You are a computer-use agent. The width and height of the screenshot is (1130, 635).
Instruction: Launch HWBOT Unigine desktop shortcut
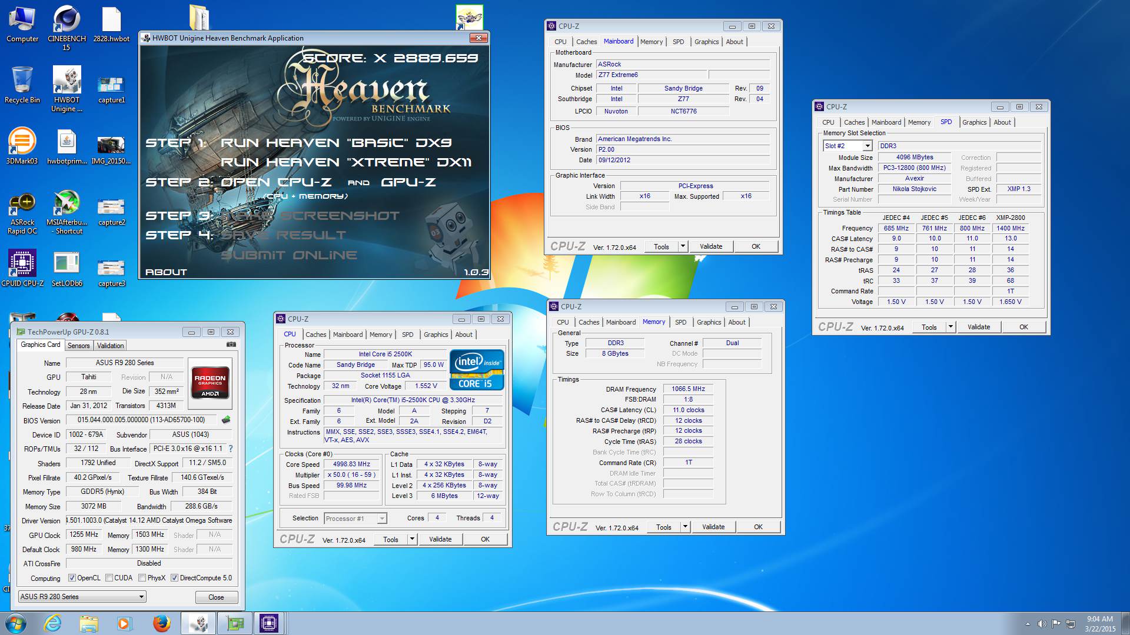(67, 89)
